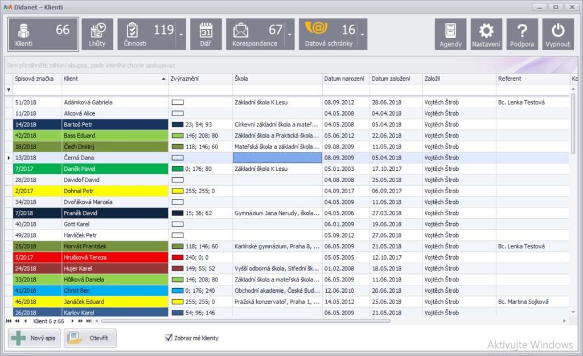
Task: Click the highlighted Škola cell for Černá Dana
Action: [277, 158]
